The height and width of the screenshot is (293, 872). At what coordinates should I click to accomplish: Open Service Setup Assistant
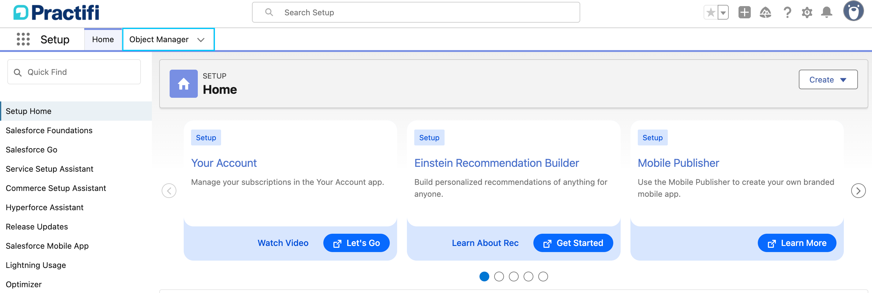(x=49, y=169)
